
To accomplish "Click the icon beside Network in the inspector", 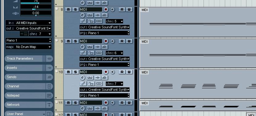I will click(49, 105).
